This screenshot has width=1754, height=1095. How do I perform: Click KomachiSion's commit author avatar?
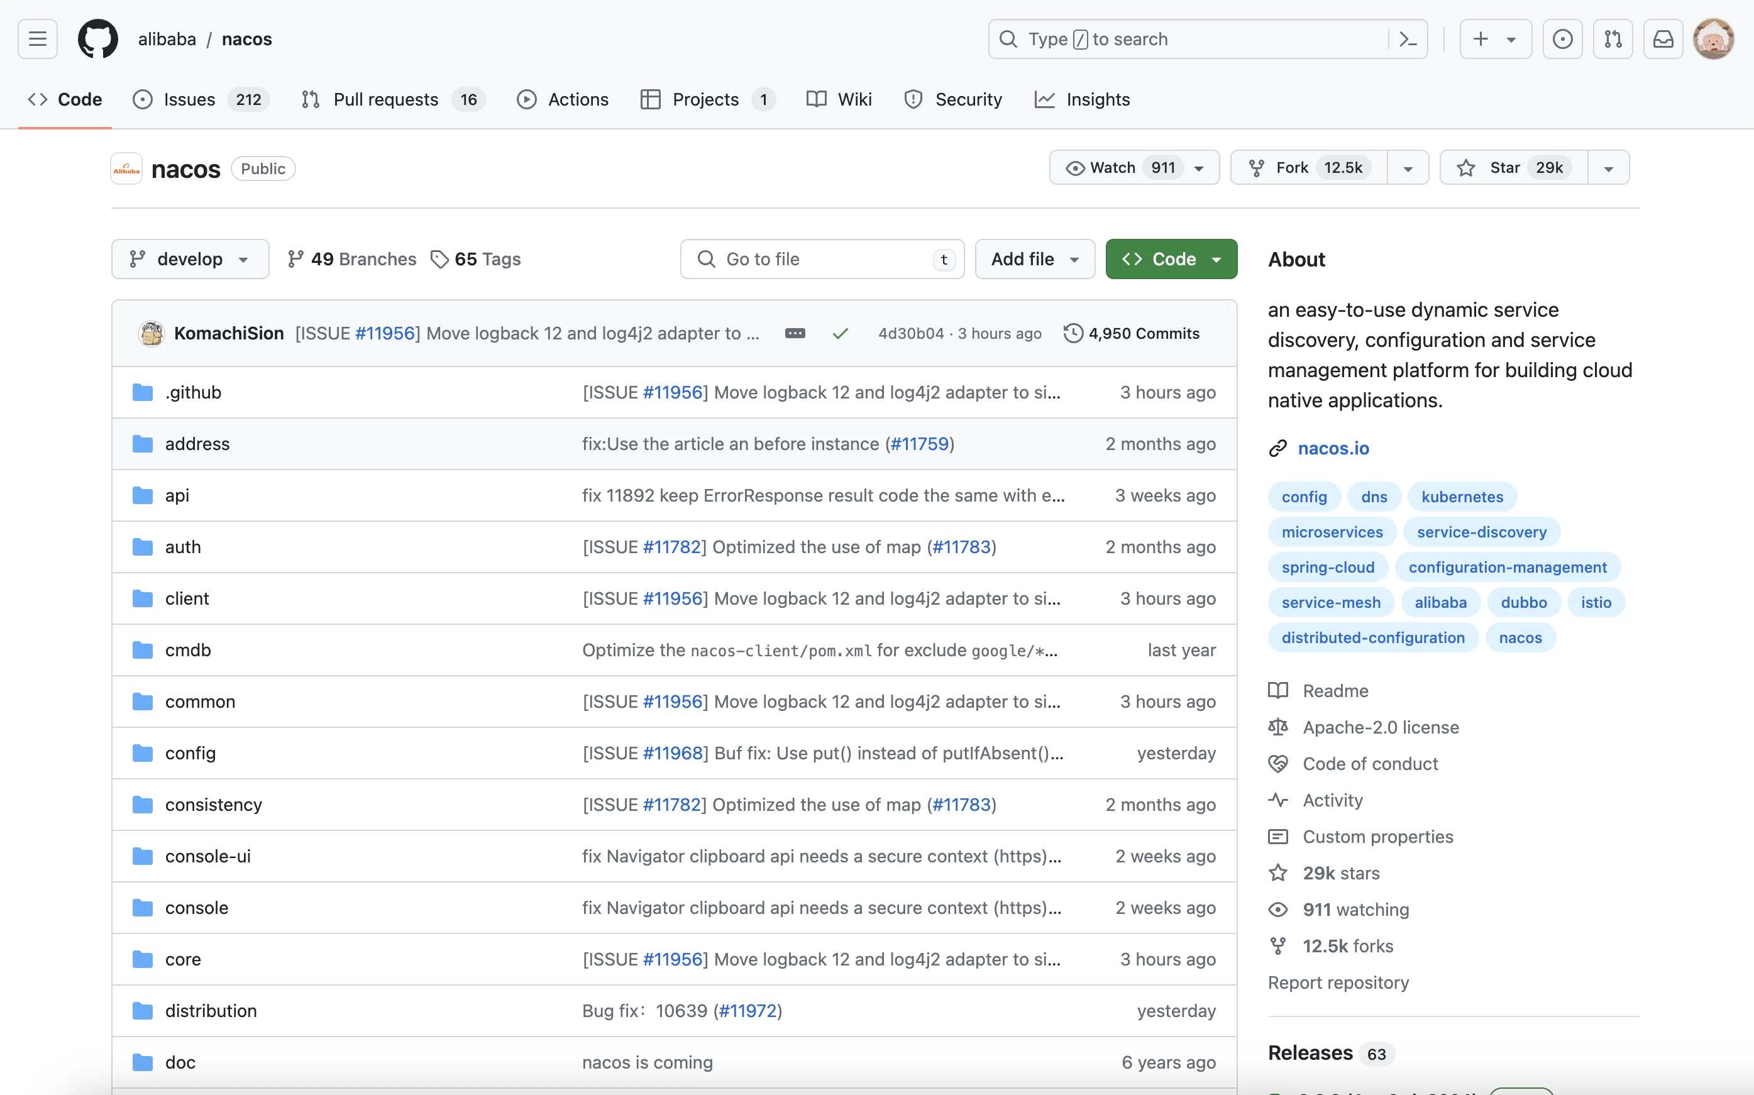tap(152, 333)
